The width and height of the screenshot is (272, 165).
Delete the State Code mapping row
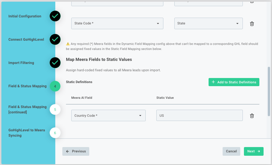pyautogui.click(x=252, y=24)
